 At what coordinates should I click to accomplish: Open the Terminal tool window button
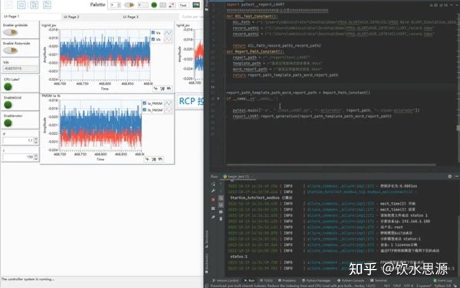pos(379,280)
